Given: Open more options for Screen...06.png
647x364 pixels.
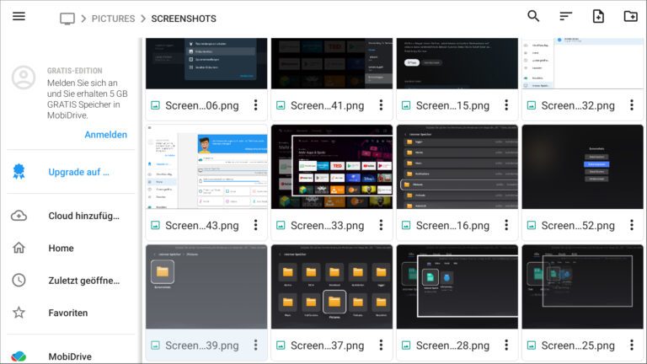Looking at the screenshot, I should pos(256,105).
